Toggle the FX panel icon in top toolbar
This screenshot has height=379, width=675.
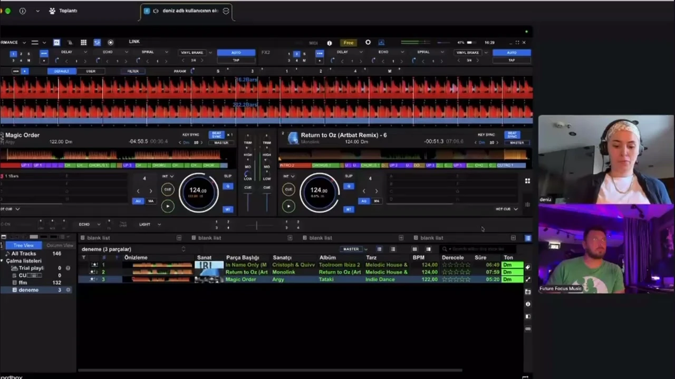pos(56,42)
